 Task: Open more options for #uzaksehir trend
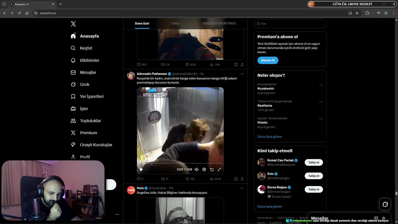click(321, 85)
